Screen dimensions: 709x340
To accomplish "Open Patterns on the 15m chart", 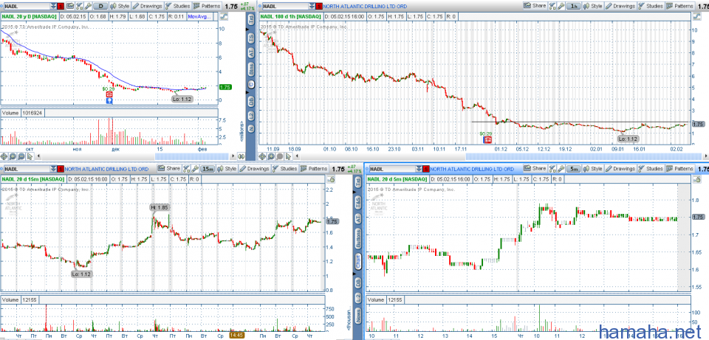I will [313, 169].
